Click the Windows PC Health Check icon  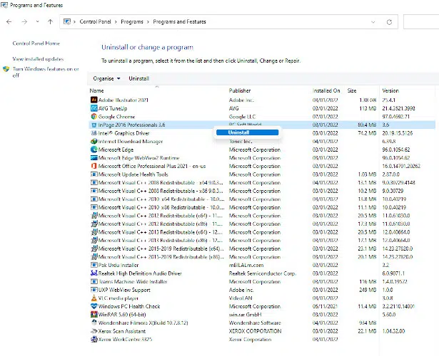click(94, 306)
